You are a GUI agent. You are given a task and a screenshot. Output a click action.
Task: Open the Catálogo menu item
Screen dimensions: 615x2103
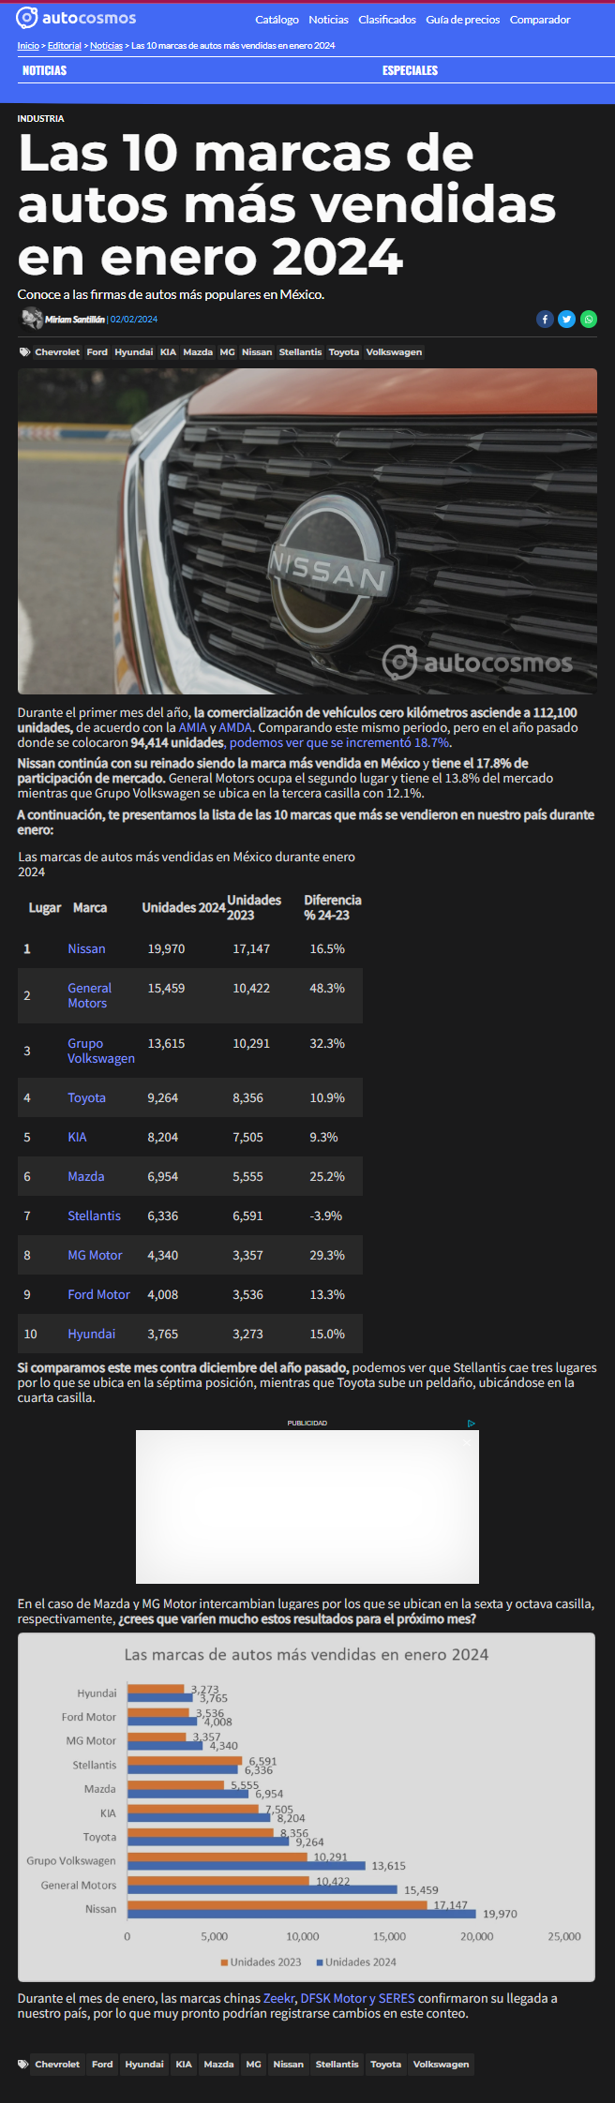277,20
